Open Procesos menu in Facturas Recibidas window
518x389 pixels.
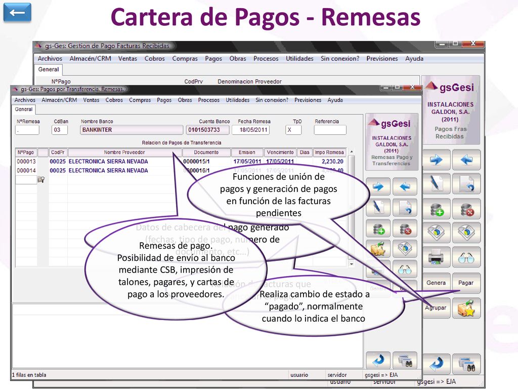point(266,59)
